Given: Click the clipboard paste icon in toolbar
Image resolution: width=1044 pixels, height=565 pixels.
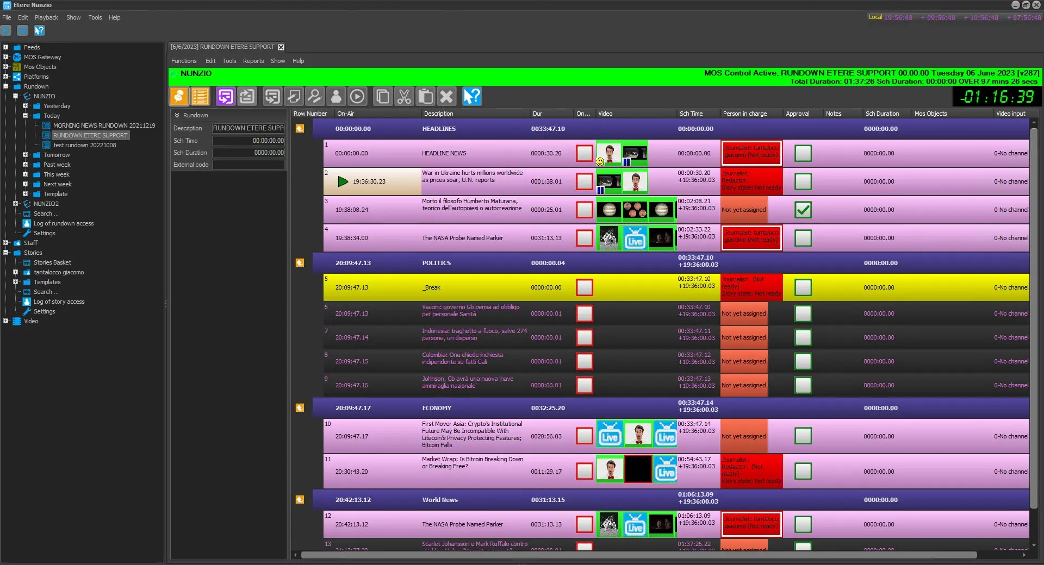Looking at the screenshot, I should pyautogui.click(x=425, y=97).
